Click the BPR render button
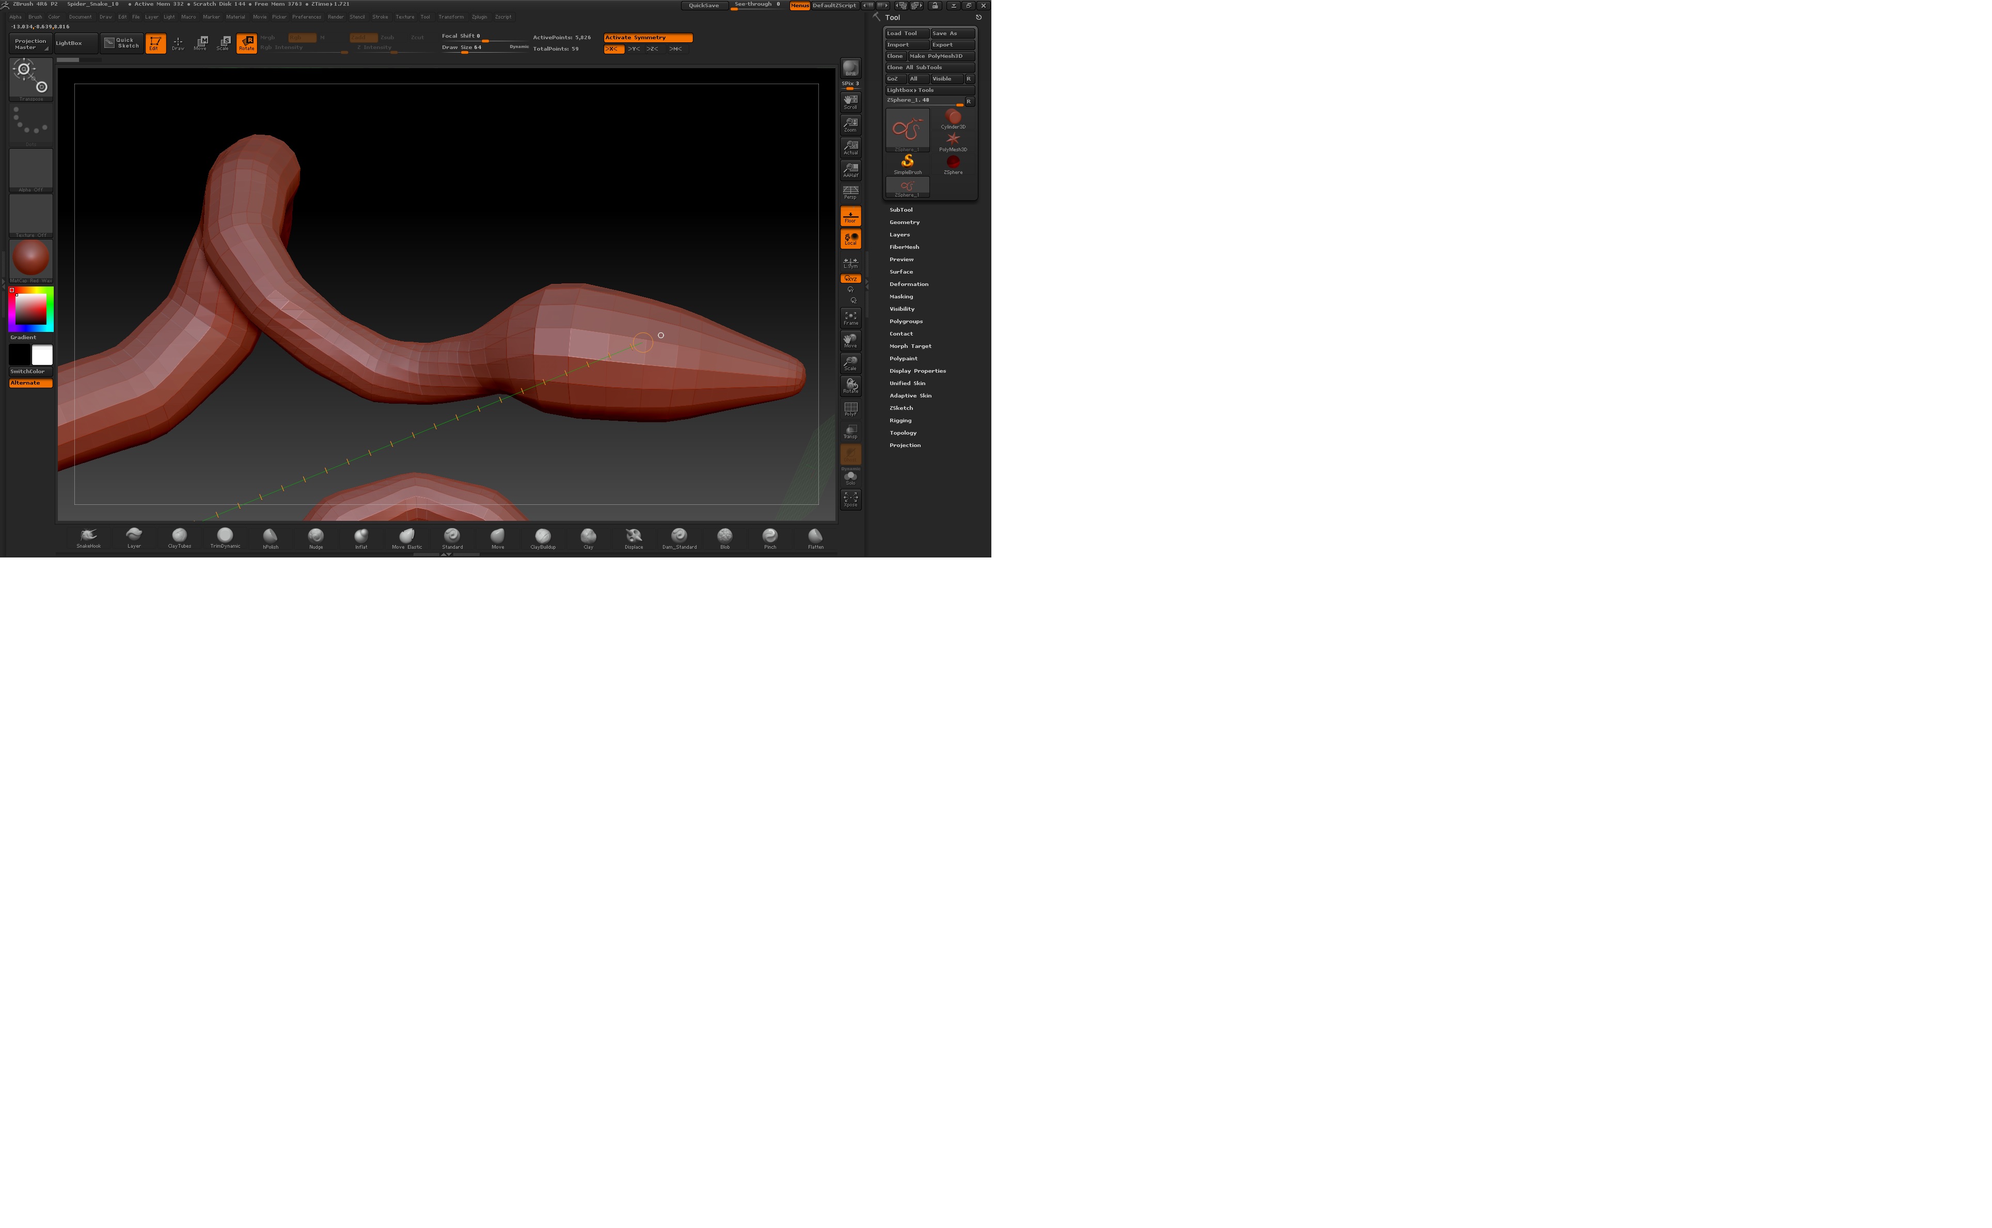The width and height of the screenshot is (1992, 1228). [850, 68]
